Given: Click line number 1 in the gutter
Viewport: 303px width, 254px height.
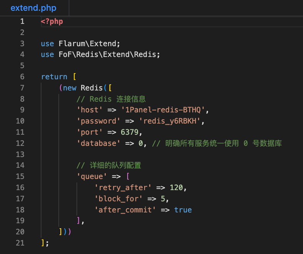Looking at the screenshot, I should coord(22,22).
